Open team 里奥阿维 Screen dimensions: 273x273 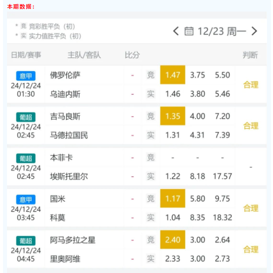pos(65,259)
